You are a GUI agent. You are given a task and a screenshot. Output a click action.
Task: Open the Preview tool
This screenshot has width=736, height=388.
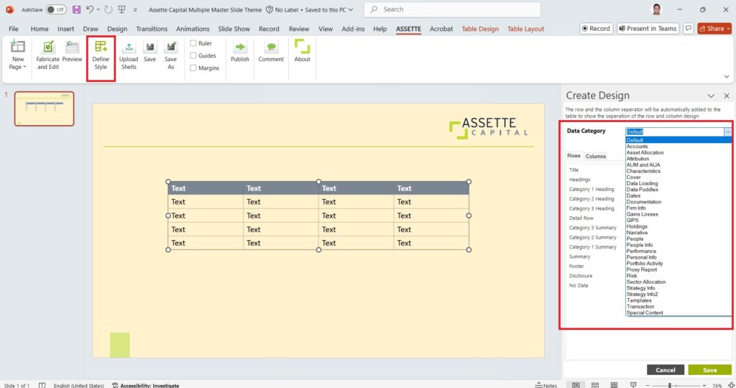pyautogui.click(x=72, y=51)
